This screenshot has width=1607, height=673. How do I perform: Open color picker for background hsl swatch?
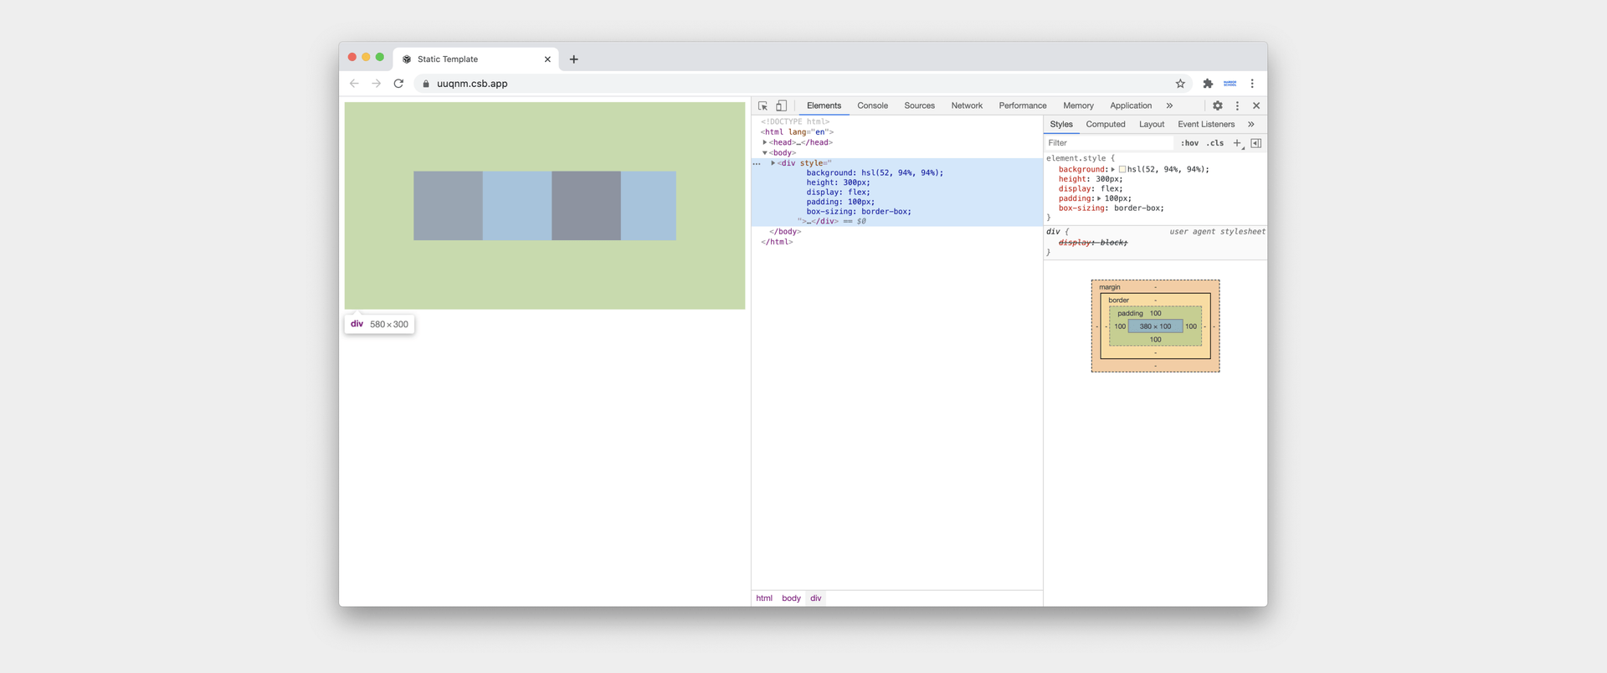point(1122,169)
